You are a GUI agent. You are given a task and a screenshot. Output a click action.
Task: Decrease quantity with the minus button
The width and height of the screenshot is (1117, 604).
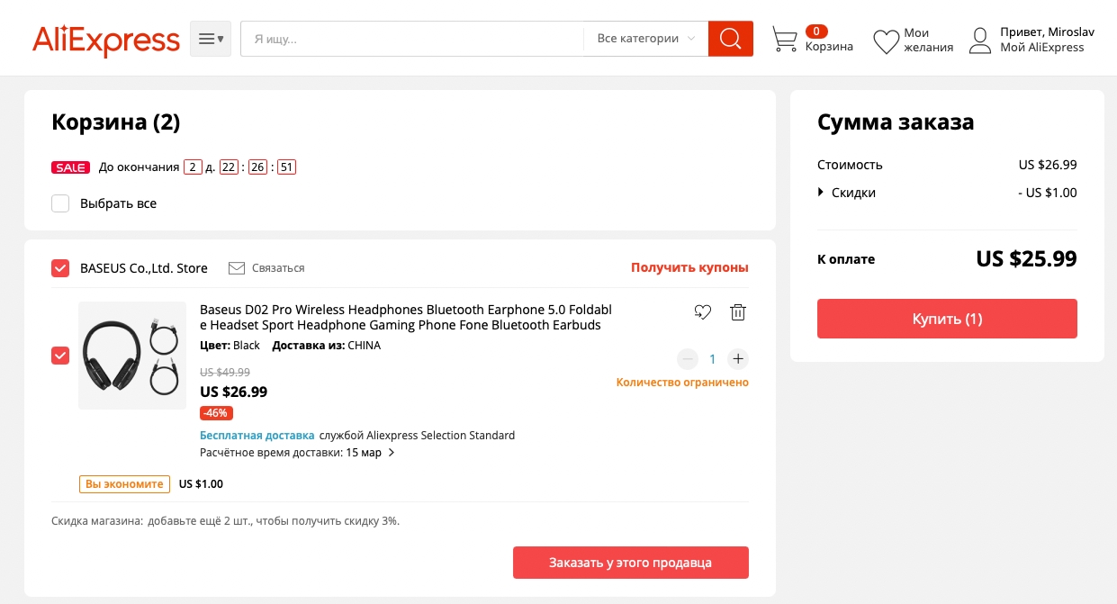click(x=688, y=359)
